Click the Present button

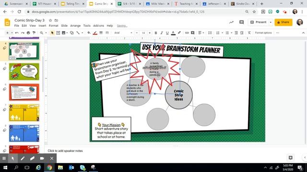[x=259, y=22]
